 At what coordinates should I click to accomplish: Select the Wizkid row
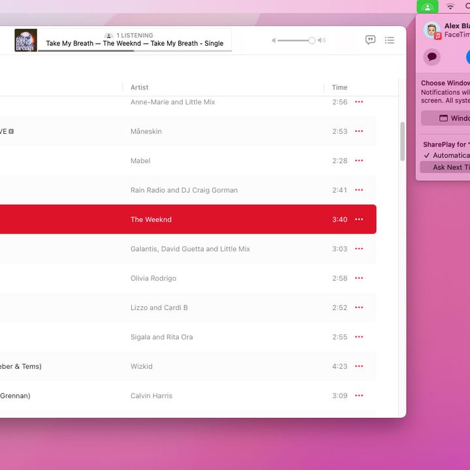click(x=188, y=366)
